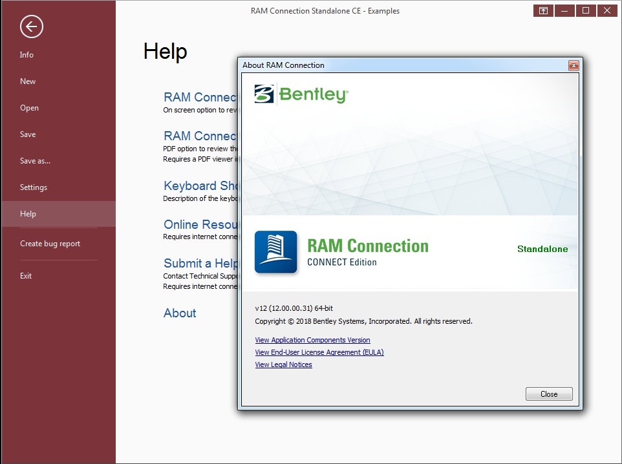Image resolution: width=622 pixels, height=464 pixels.
Task: Minimize the RAM Connection main window
Action: (564, 11)
